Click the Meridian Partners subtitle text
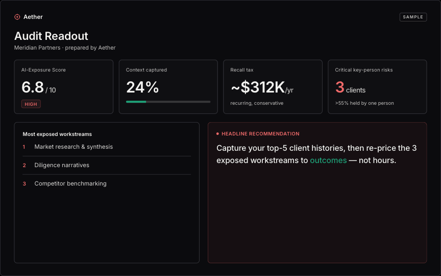 65,48
